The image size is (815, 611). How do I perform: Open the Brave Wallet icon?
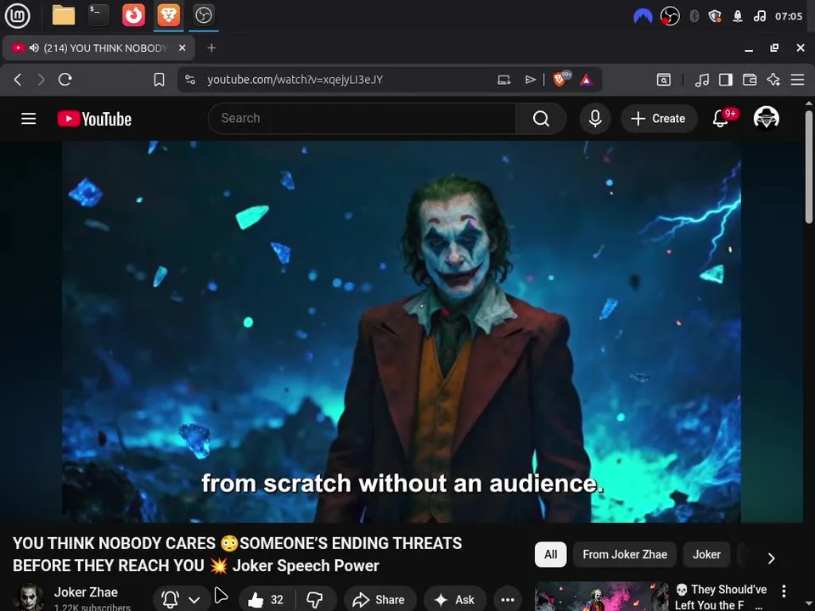point(750,80)
